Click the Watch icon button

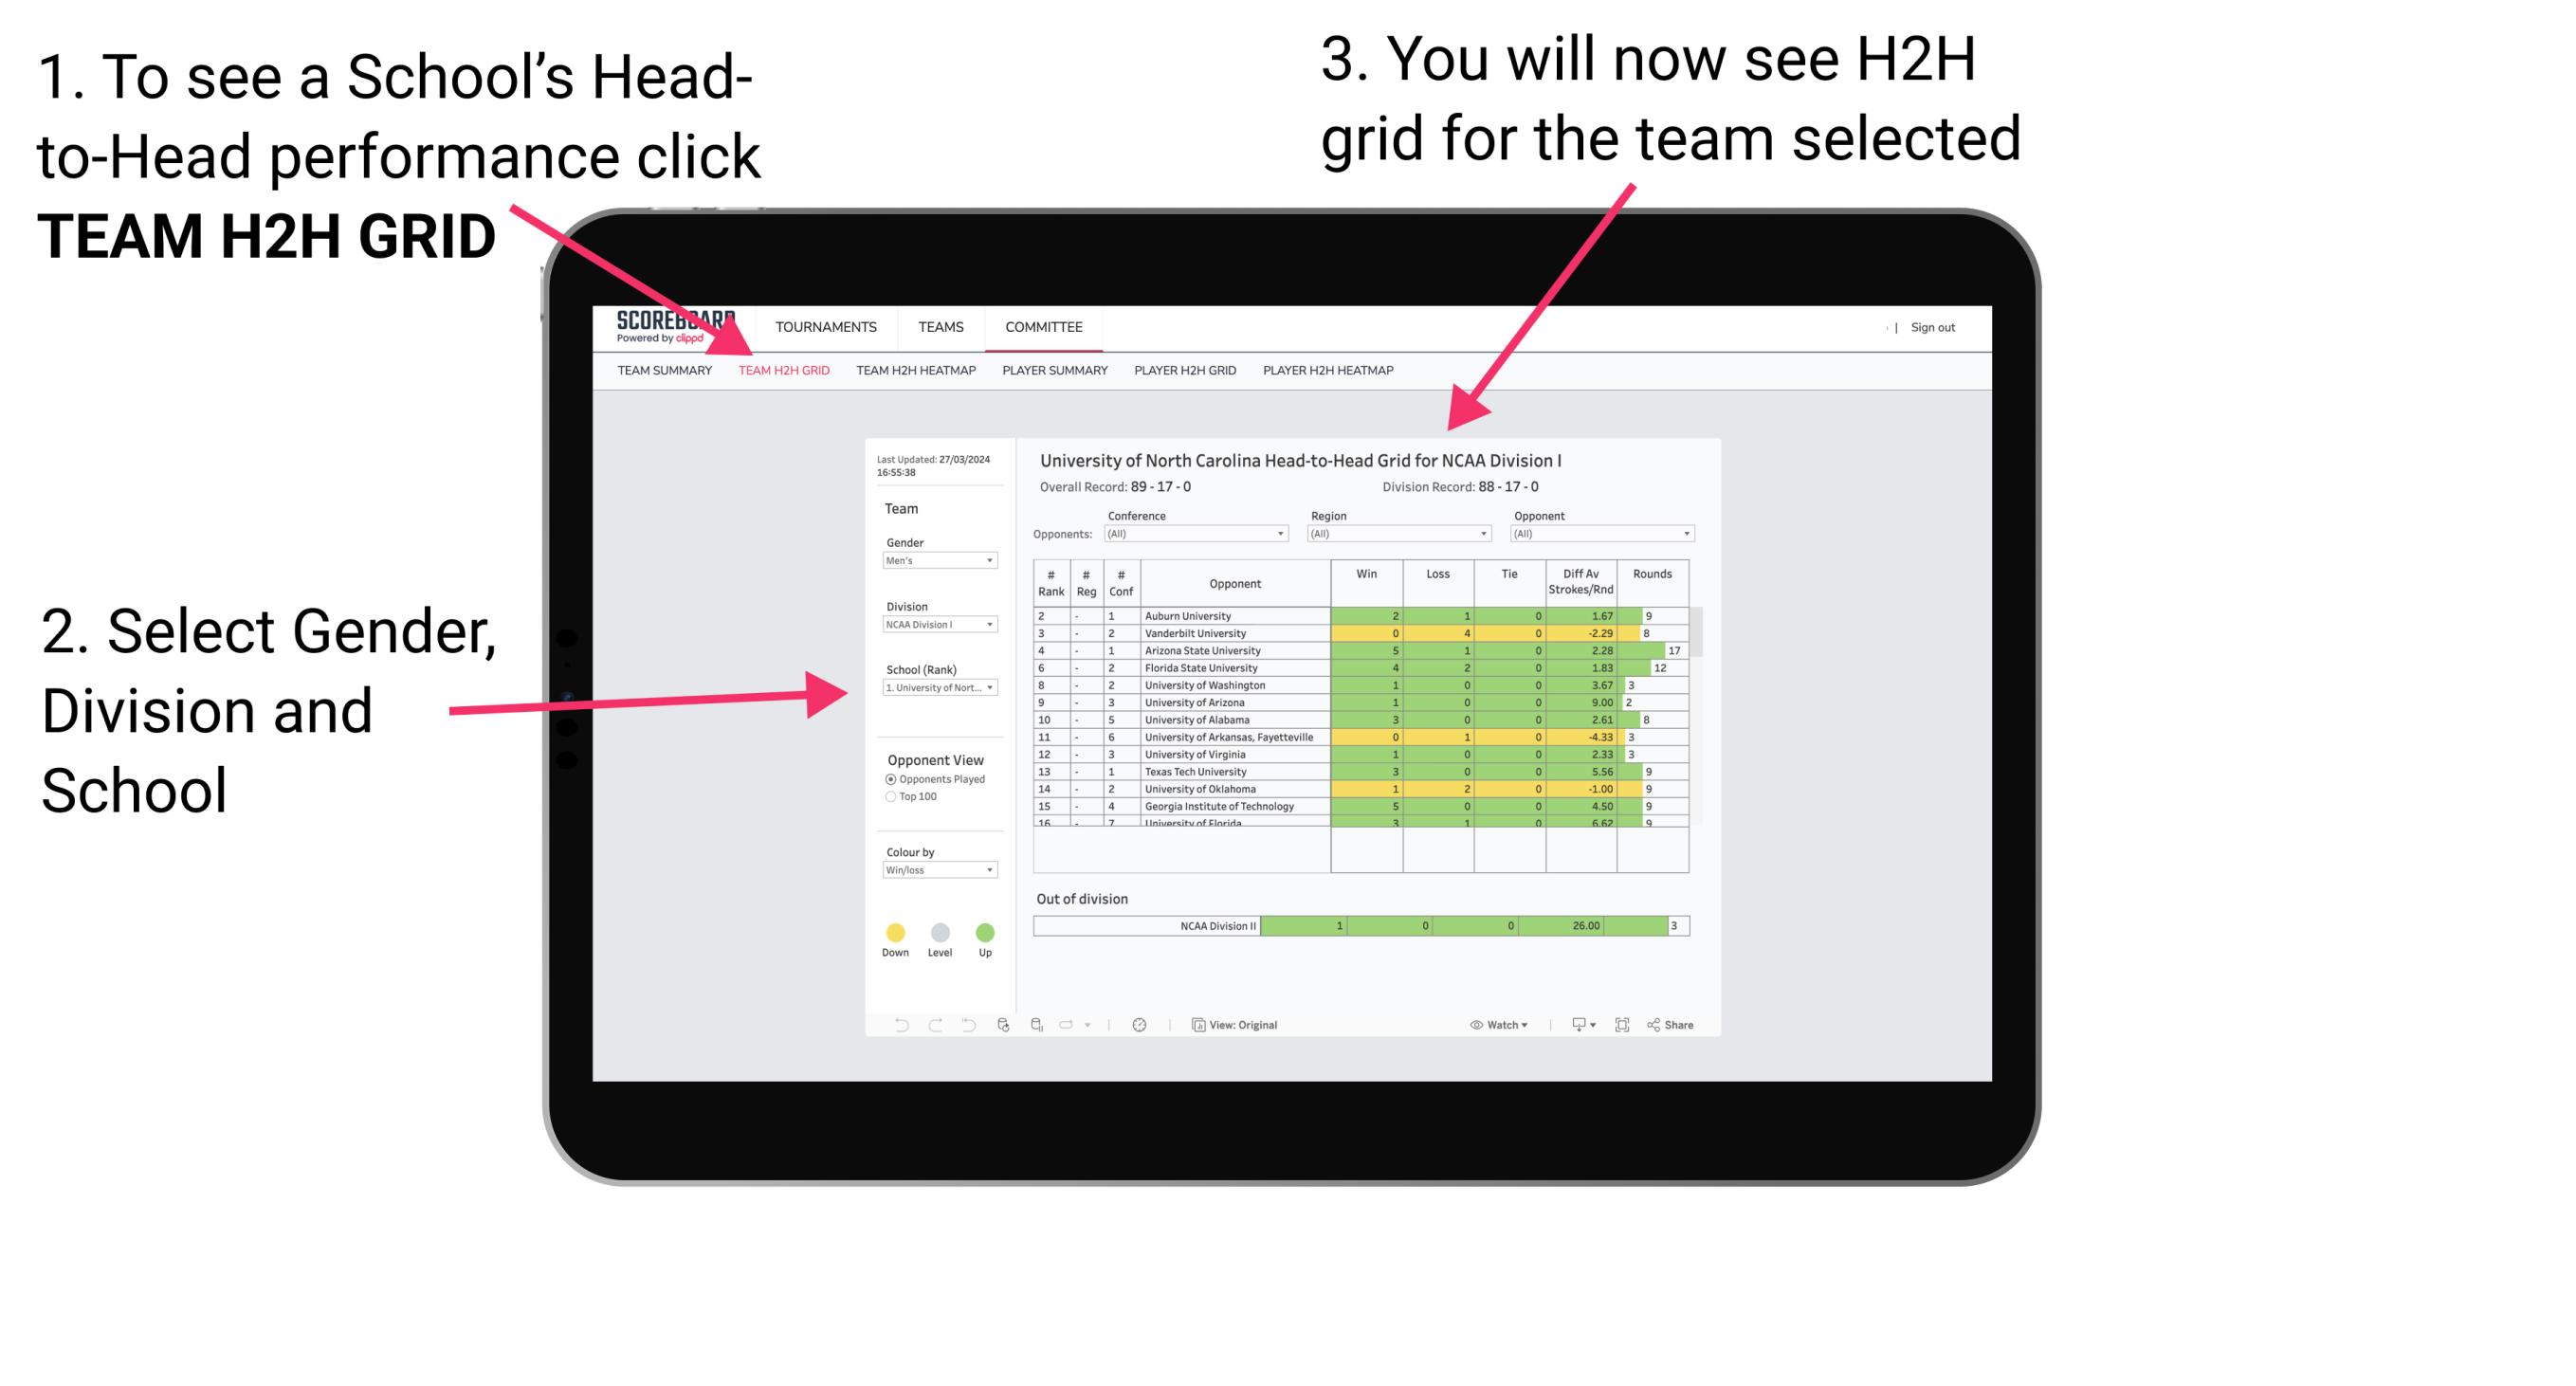[1492, 1024]
